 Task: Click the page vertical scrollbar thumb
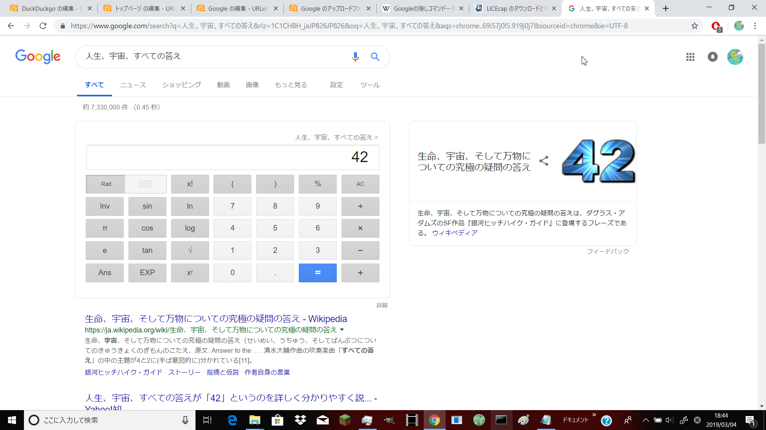point(762,94)
